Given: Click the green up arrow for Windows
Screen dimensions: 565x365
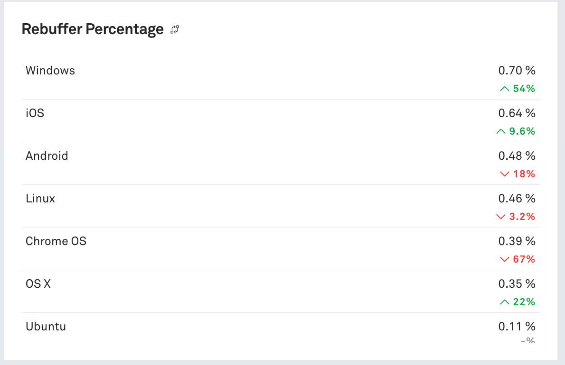Looking at the screenshot, I should point(504,89).
